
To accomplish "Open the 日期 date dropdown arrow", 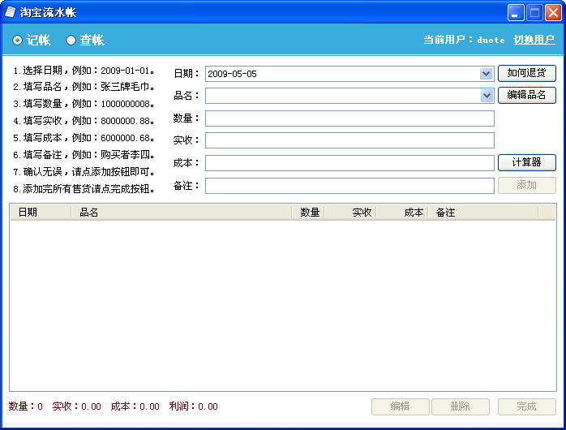I will [x=487, y=74].
